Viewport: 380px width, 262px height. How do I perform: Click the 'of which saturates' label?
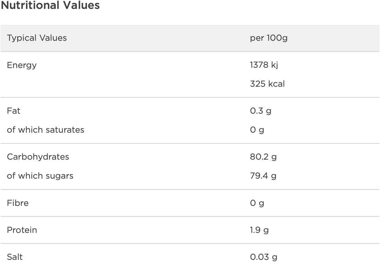(45, 130)
